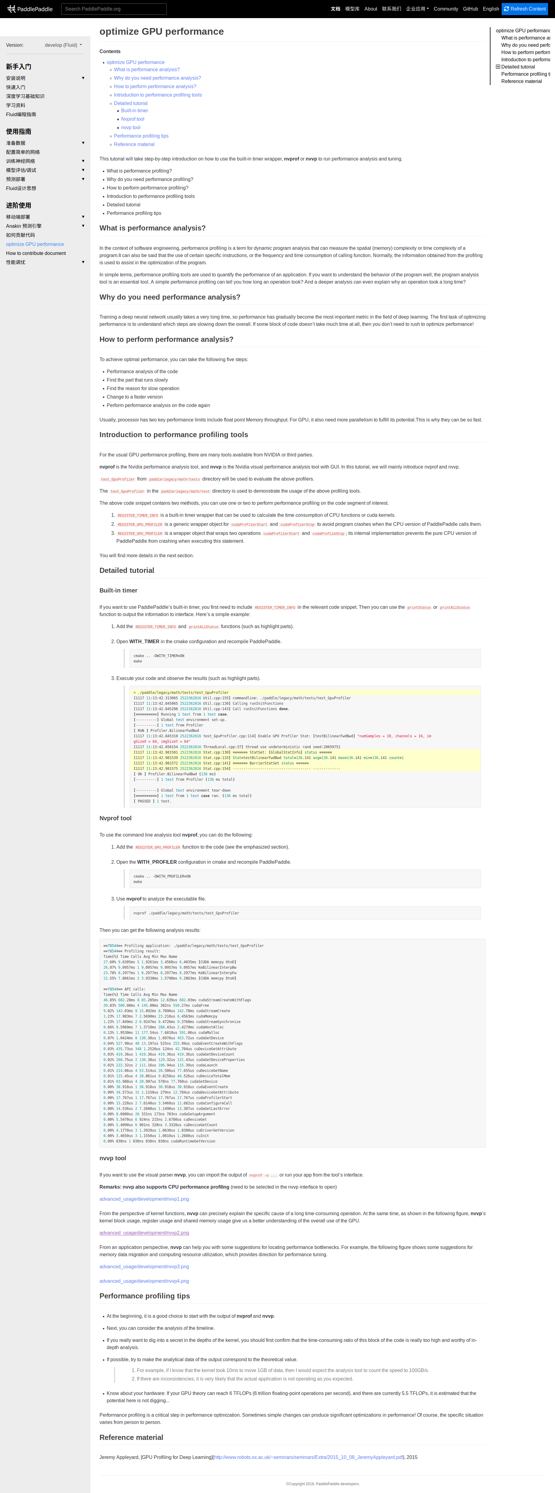Expand the Anakin 预测引擎 sidebar arrow

coord(83,226)
